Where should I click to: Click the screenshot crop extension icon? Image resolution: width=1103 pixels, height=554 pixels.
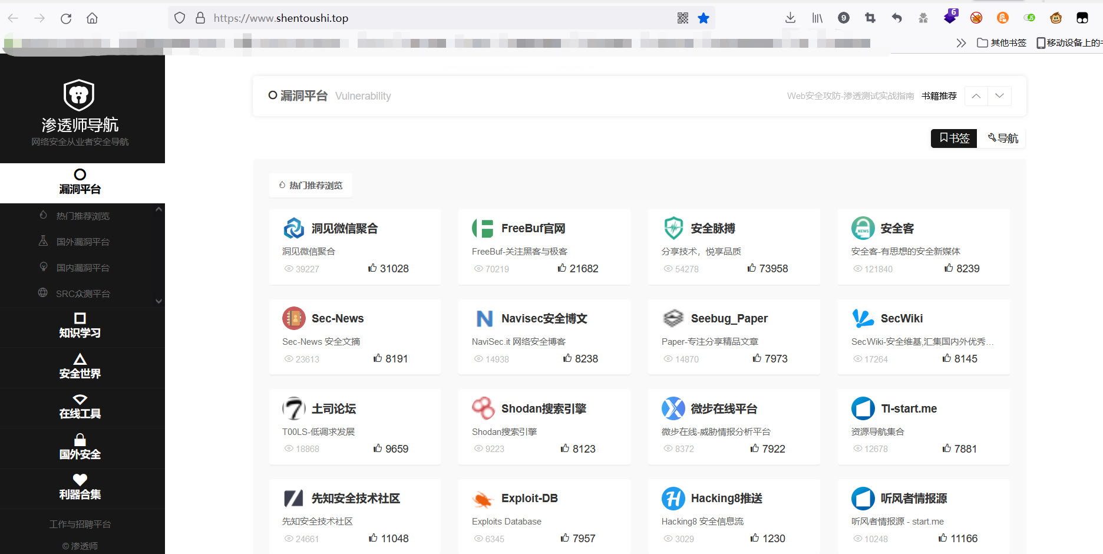[870, 18]
